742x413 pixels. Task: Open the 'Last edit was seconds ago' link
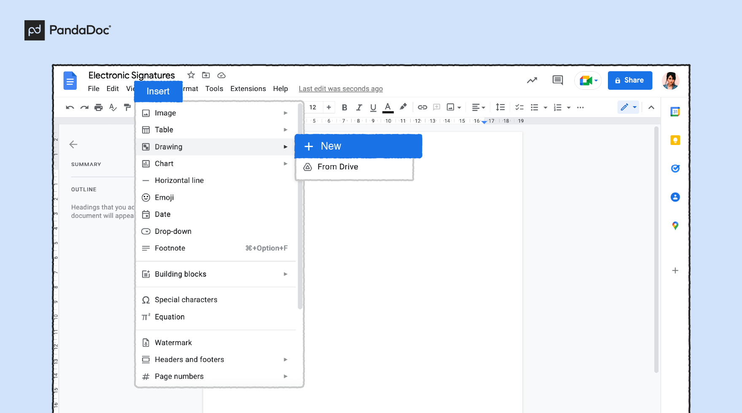[x=341, y=88]
